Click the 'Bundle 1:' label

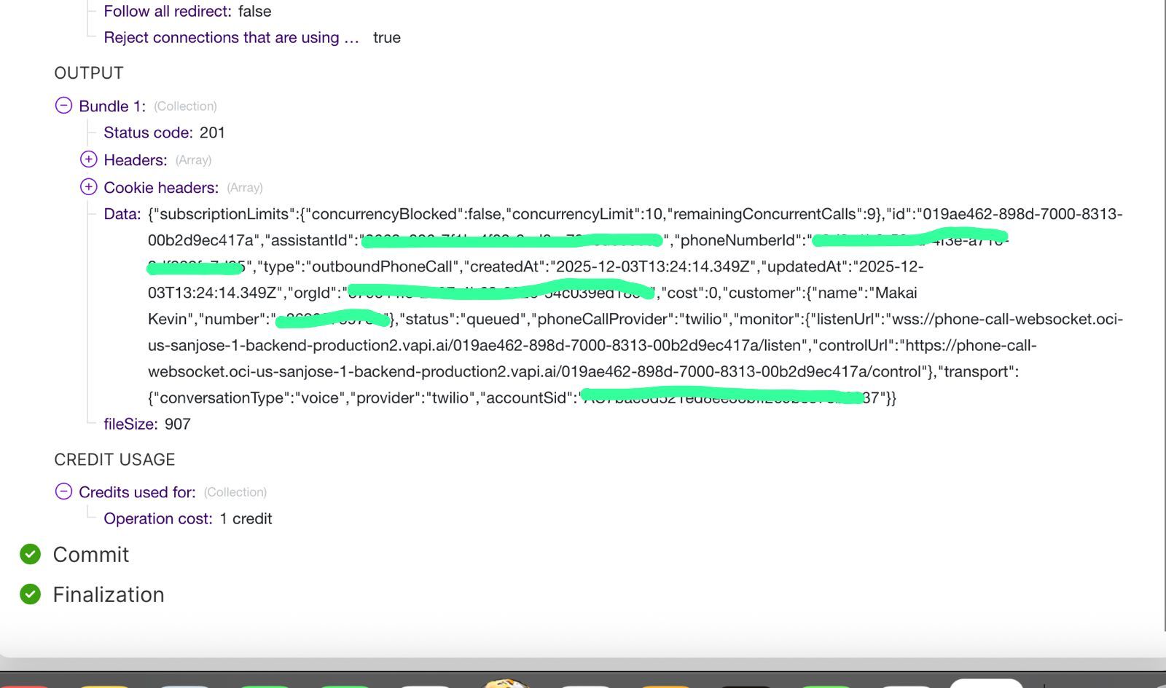coord(112,106)
